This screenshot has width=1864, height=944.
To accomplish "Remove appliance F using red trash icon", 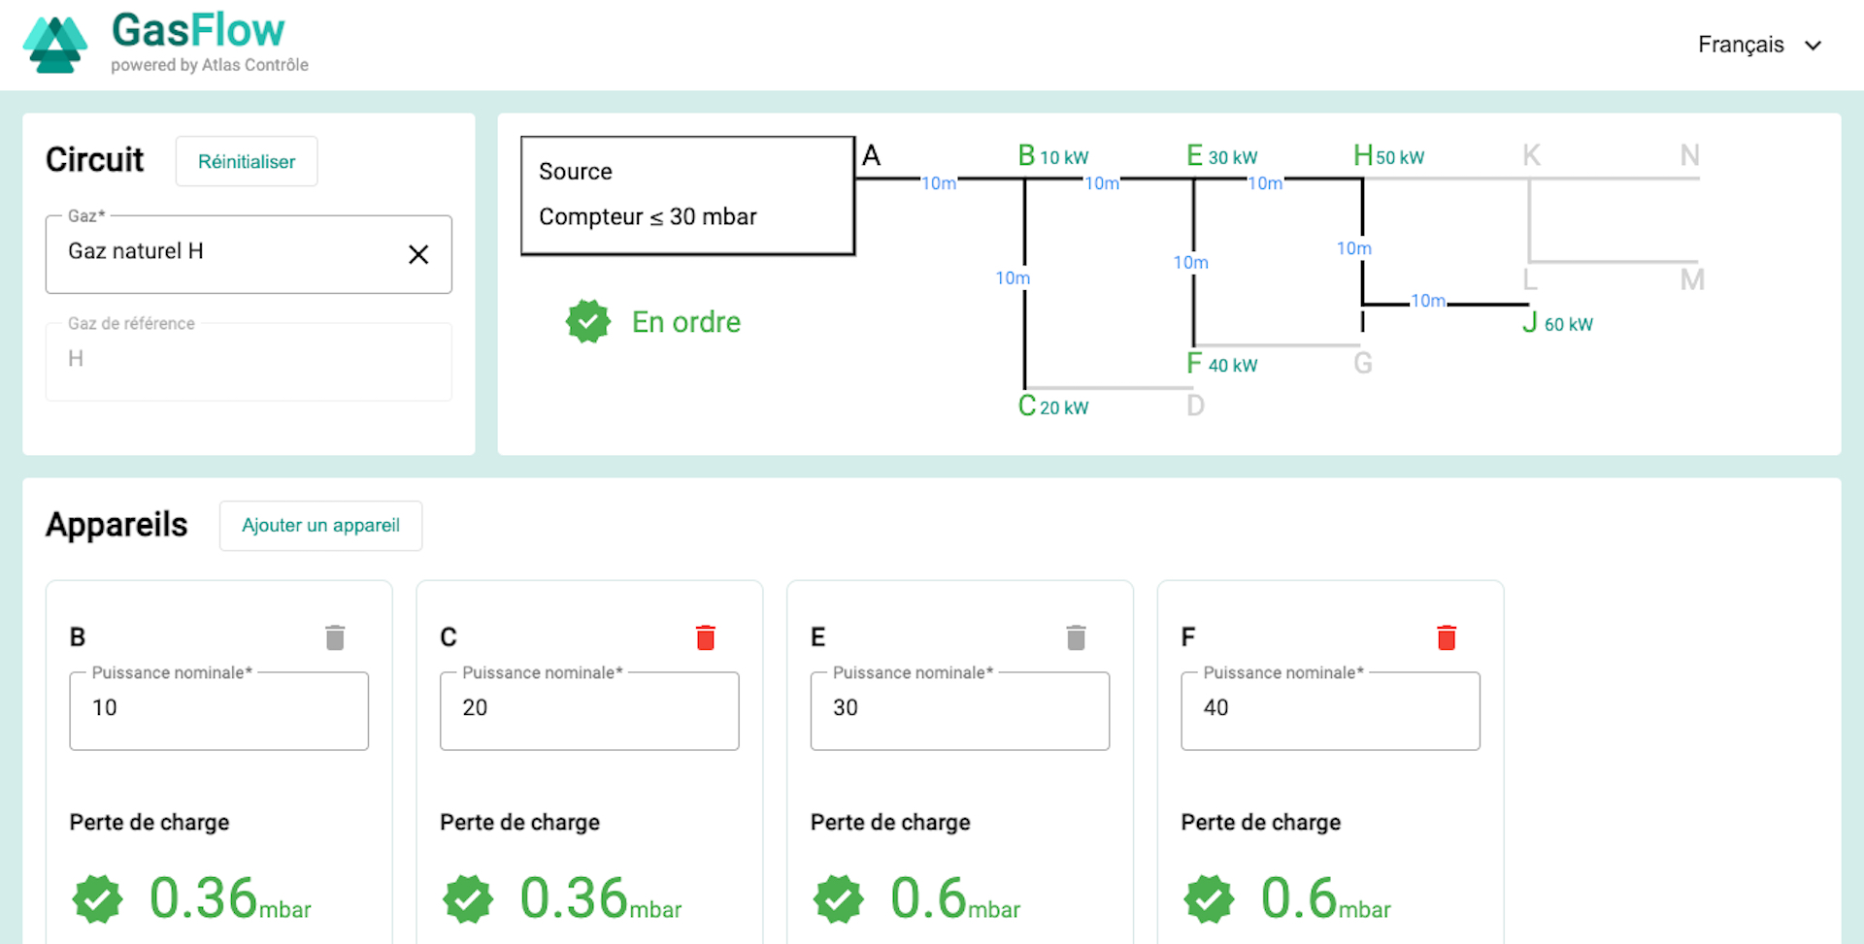I will coord(1447,637).
